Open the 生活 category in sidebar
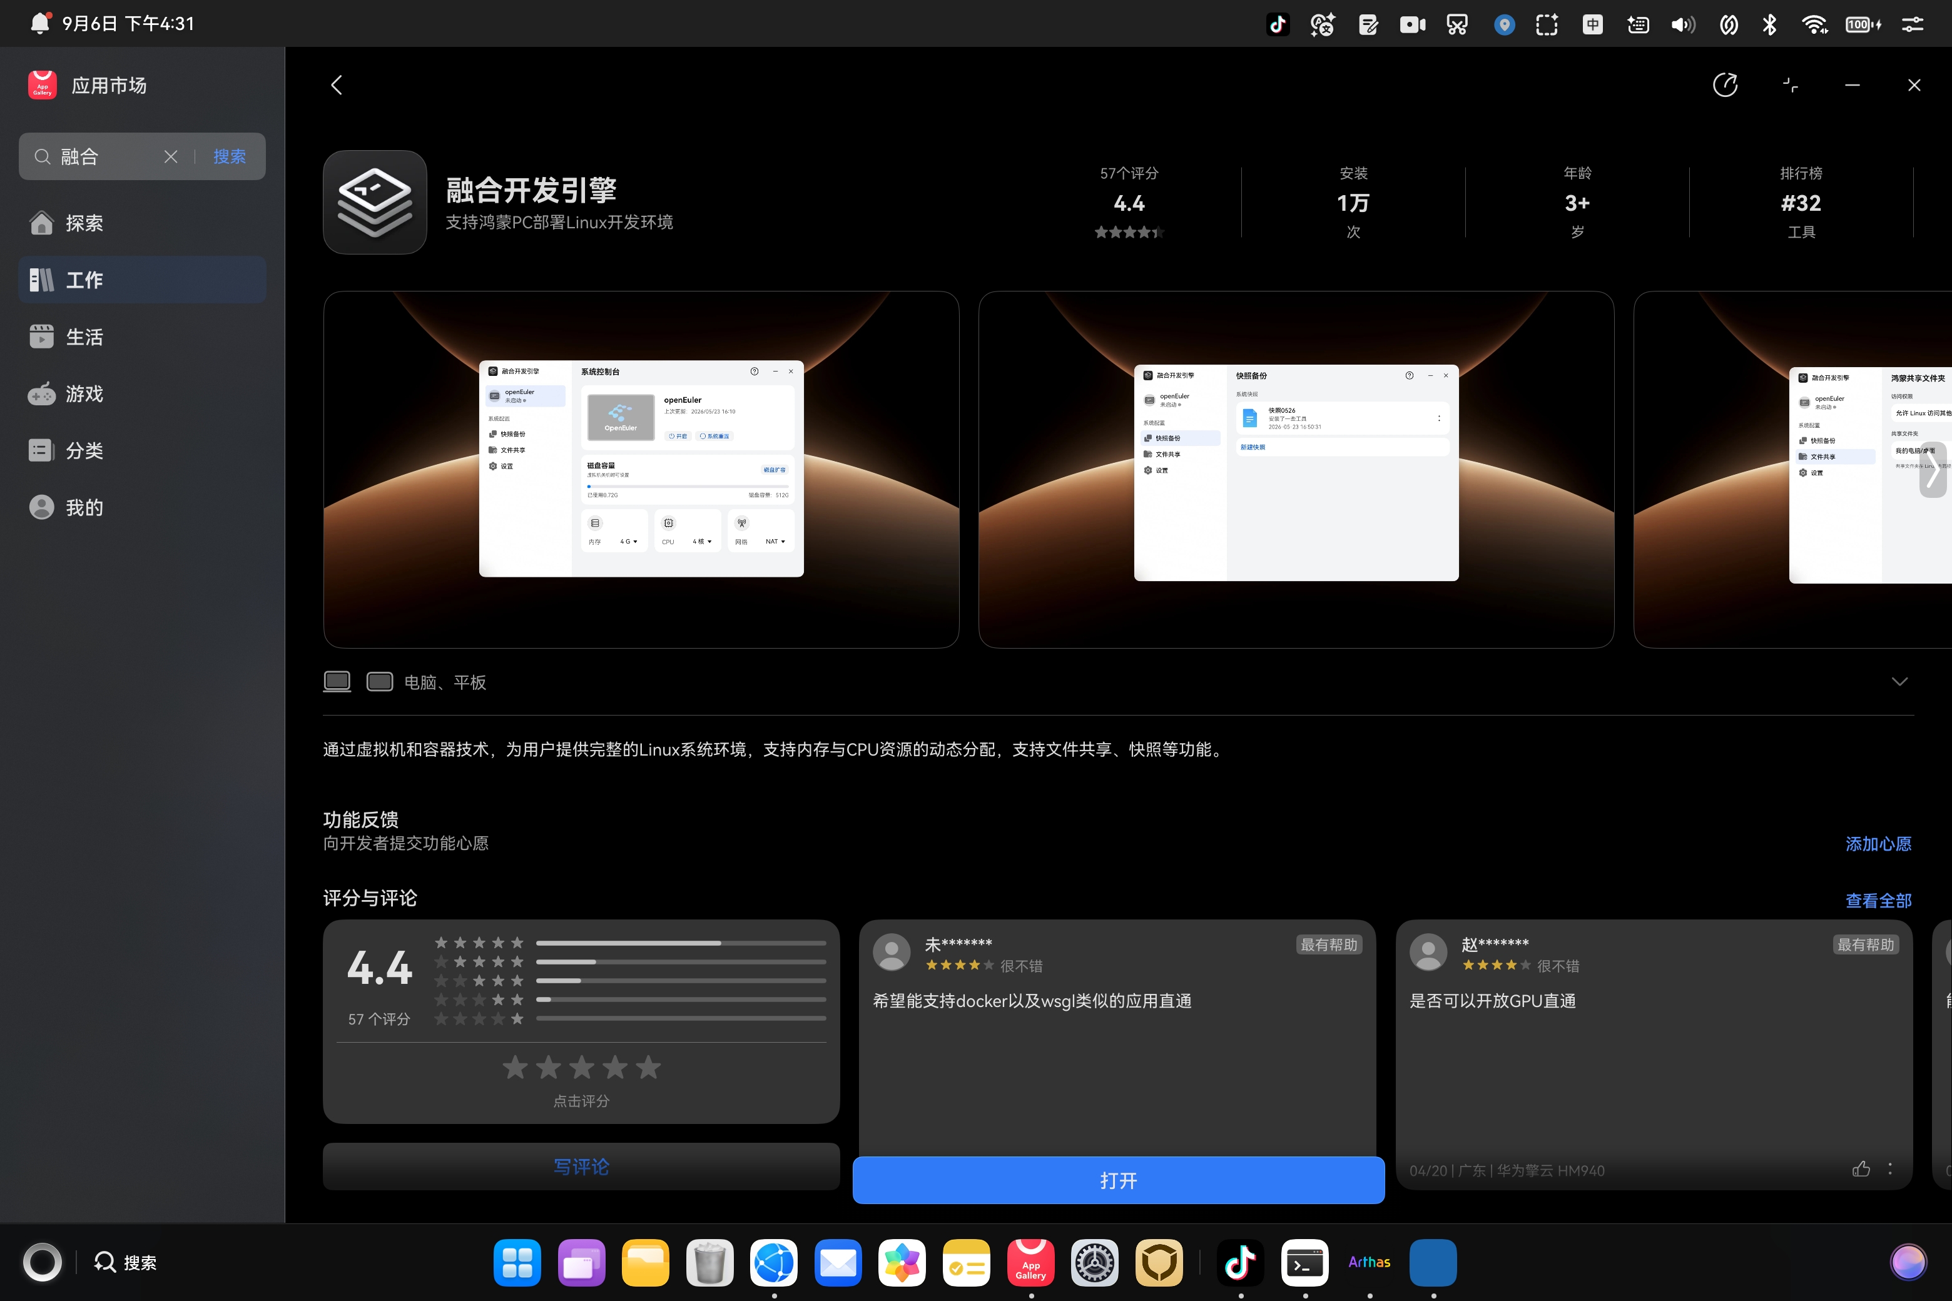Viewport: 1952px width, 1301px height. point(142,336)
